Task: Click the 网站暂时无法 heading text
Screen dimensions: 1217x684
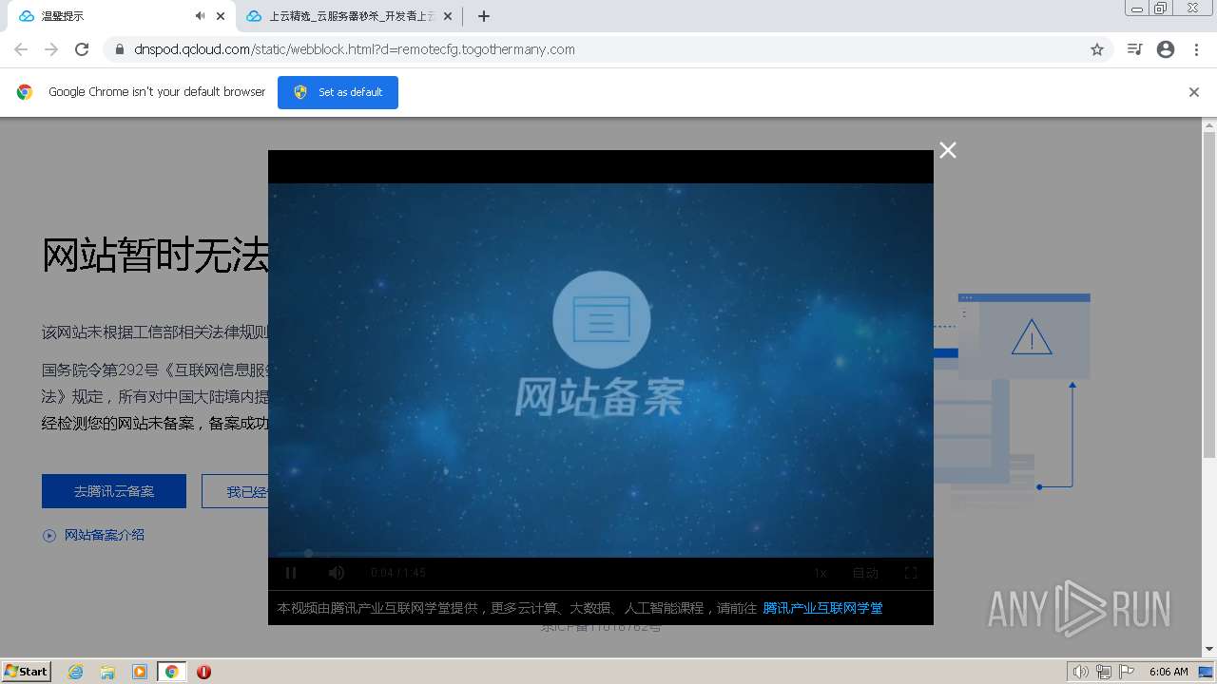Action: (155, 256)
